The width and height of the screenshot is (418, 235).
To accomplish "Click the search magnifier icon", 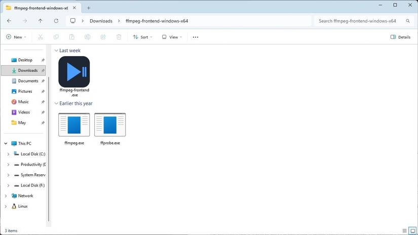I will [408, 21].
